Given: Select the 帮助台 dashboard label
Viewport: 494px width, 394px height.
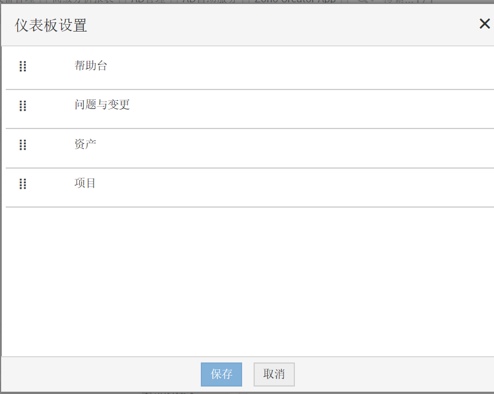Looking at the screenshot, I should point(91,66).
